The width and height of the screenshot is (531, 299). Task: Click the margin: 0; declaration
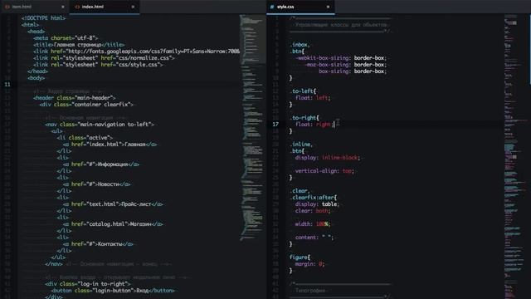309,264
